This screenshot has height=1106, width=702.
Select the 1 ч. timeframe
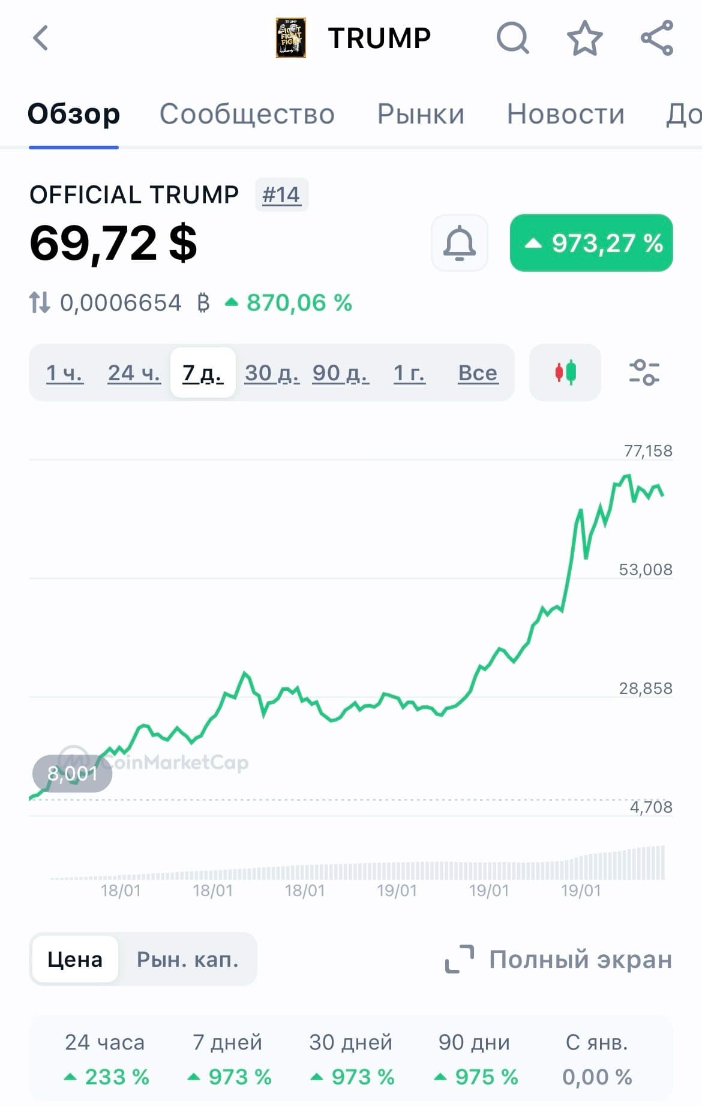[65, 373]
